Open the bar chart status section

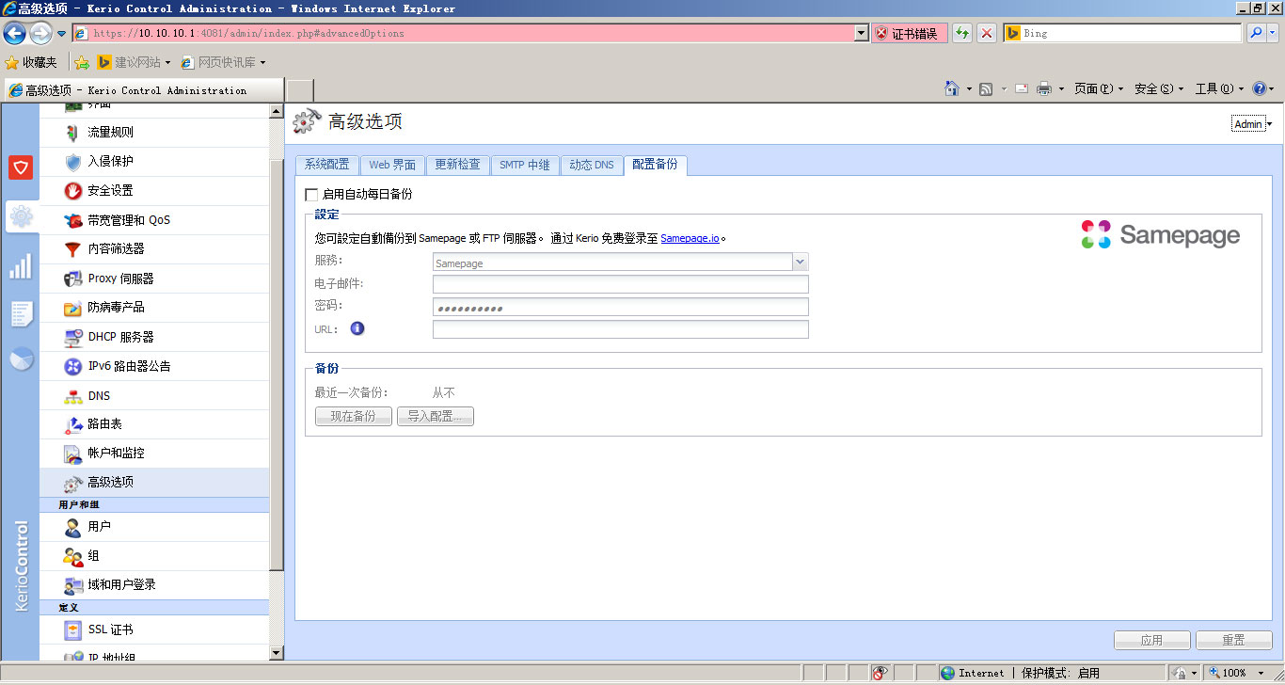[x=21, y=266]
